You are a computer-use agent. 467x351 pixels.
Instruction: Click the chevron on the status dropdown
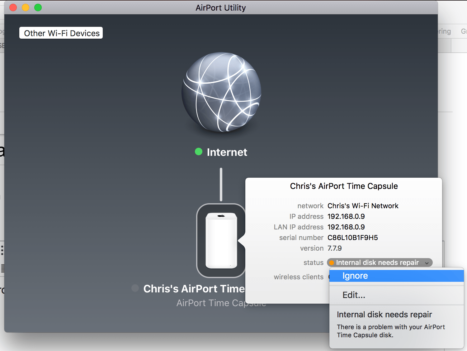pos(427,262)
